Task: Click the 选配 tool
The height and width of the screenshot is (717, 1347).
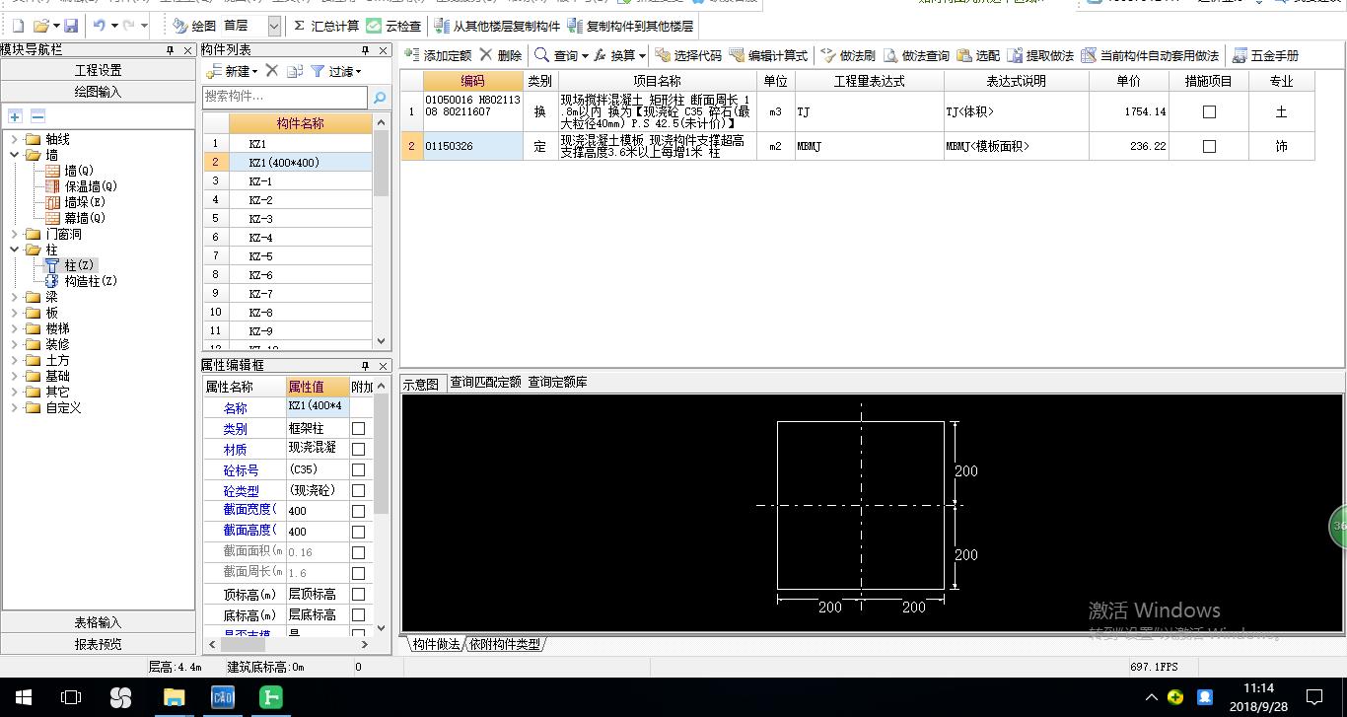Action: click(x=978, y=56)
